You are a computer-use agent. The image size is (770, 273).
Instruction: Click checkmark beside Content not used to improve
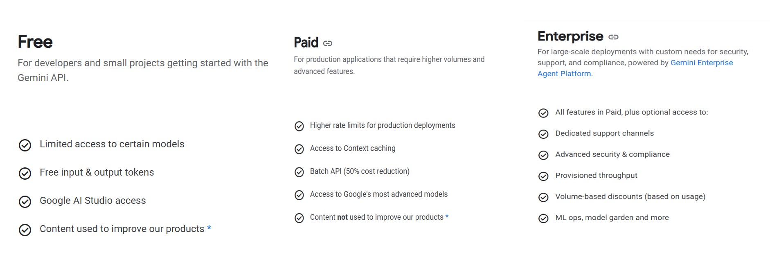coord(299,218)
